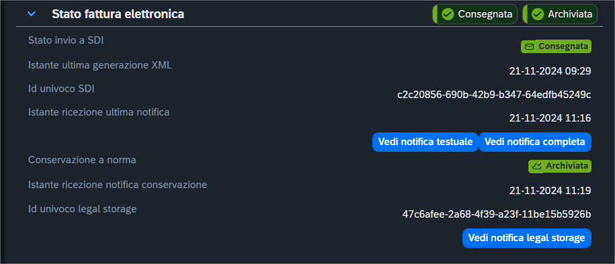Show Vedi notifica legal storage
Viewport: 615px width, 264px height.
point(527,238)
